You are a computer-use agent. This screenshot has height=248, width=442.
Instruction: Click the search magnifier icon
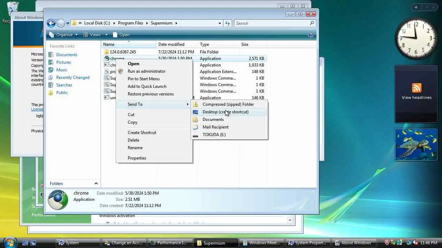pos(312,23)
